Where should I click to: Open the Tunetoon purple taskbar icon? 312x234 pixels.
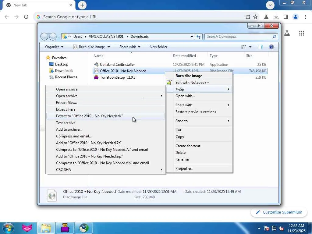[x=65, y=228]
